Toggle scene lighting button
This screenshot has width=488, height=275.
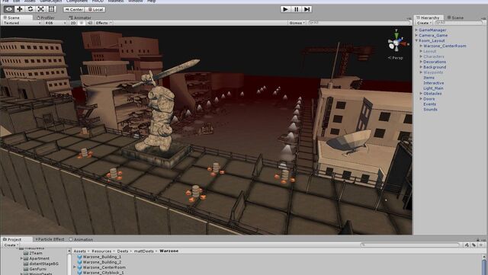(82, 23)
